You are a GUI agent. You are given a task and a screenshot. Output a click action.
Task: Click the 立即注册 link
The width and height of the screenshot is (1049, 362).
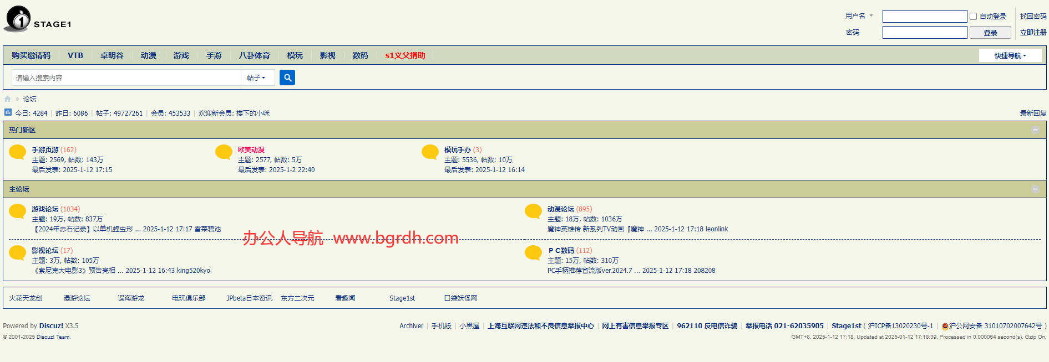(x=1033, y=33)
